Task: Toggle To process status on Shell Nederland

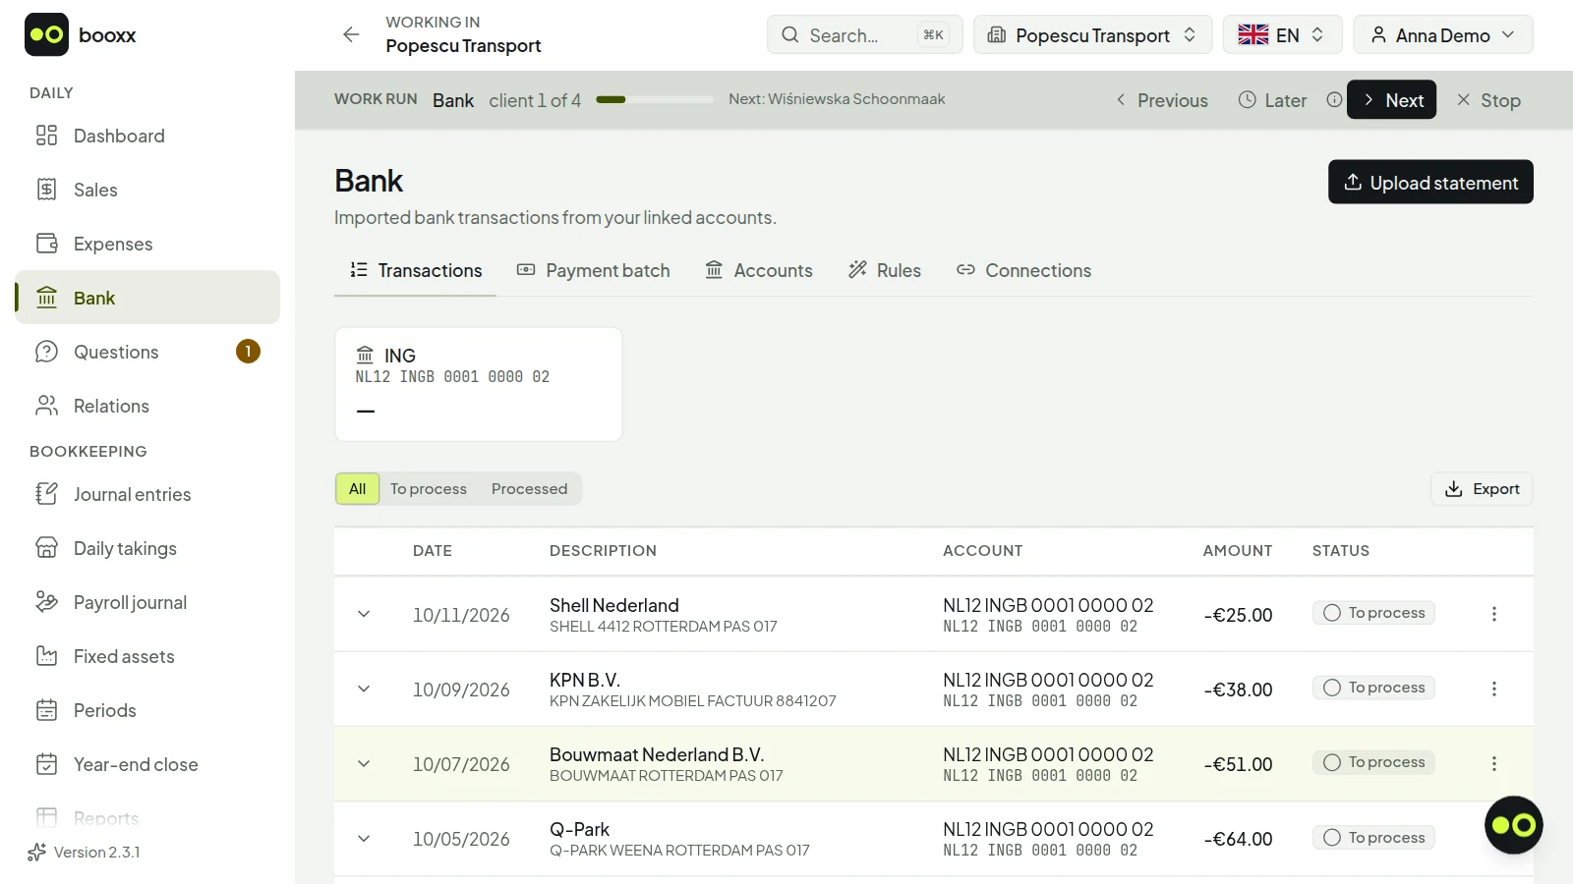Action: coord(1373,613)
